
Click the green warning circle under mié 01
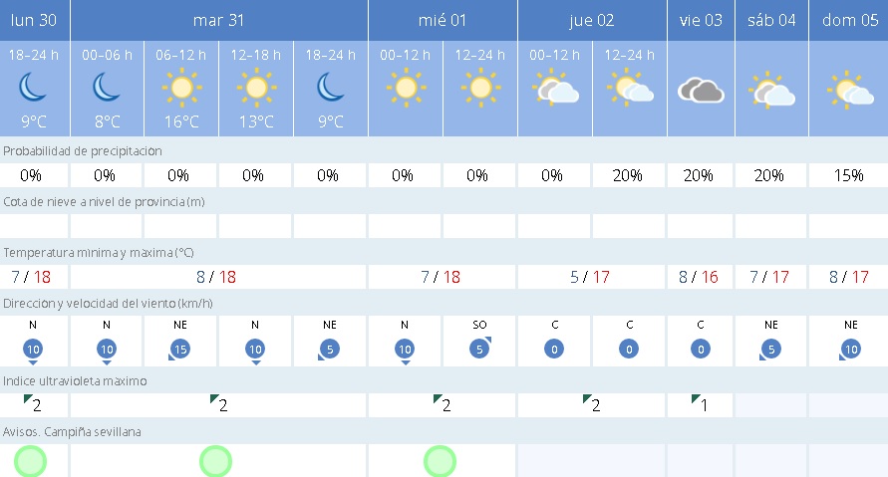click(441, 462)
